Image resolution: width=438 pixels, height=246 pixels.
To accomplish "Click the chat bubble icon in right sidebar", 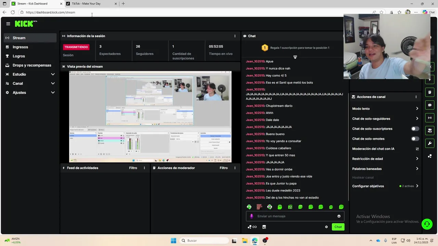I will pyautogui.click(x=430, y=105).
